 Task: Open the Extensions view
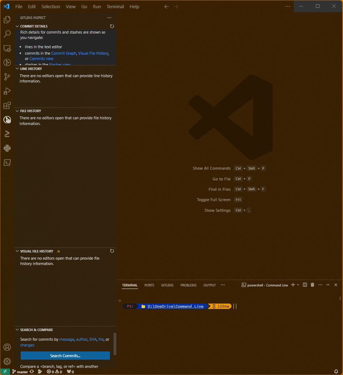pyautogui.click(x=7, y=105)
